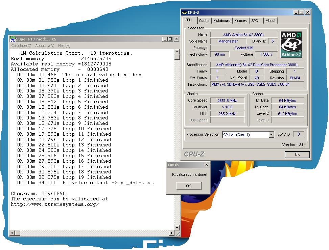
Task: Click the CPU-Z title bar icon
Action: [x=184, y=12]
